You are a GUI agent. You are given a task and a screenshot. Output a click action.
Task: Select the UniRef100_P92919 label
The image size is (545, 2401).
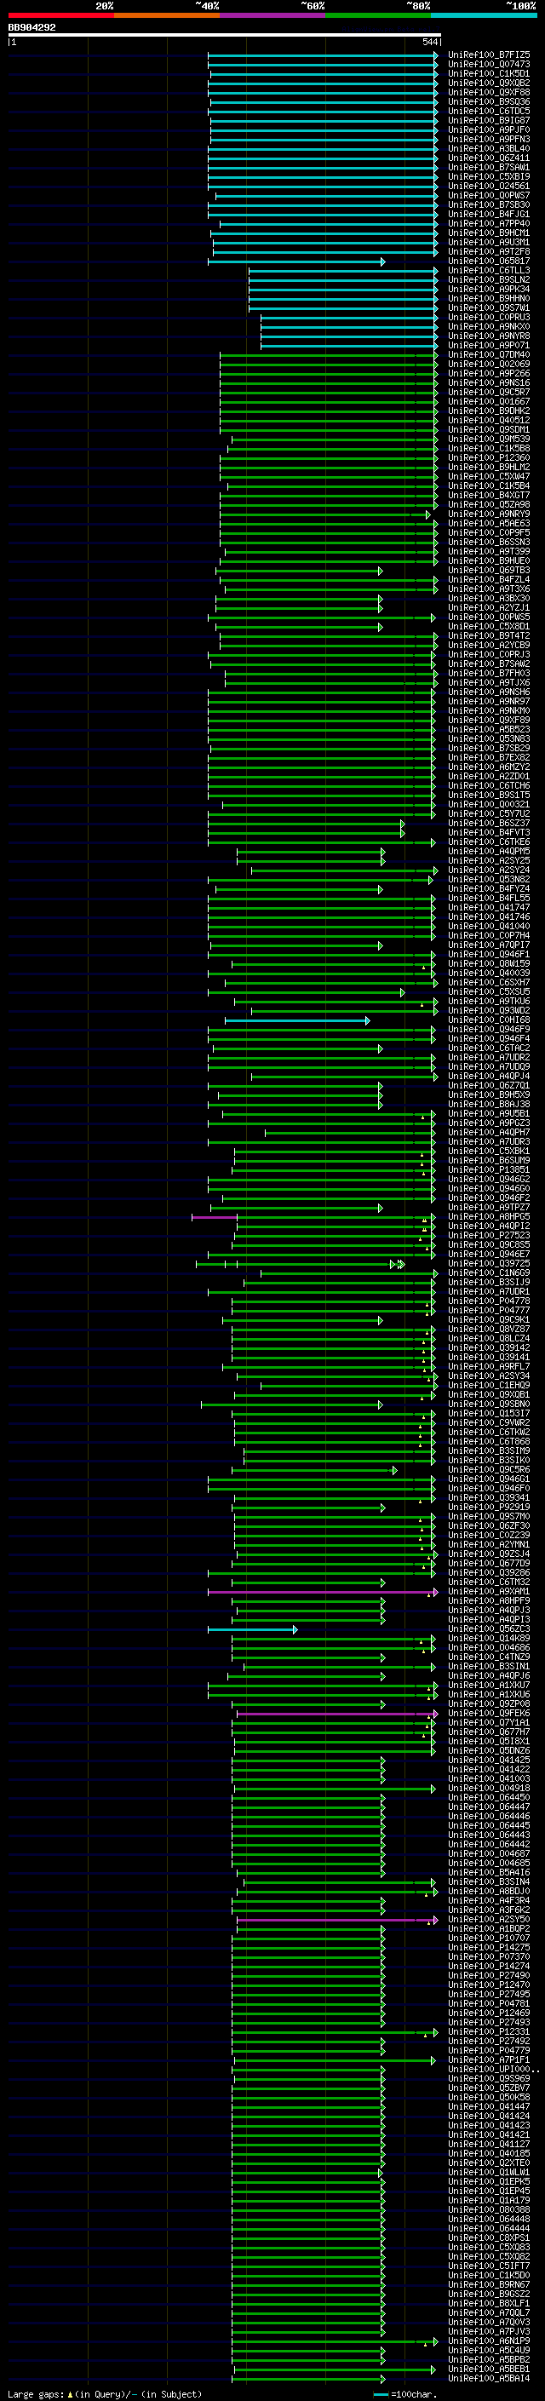(488, 1508)
